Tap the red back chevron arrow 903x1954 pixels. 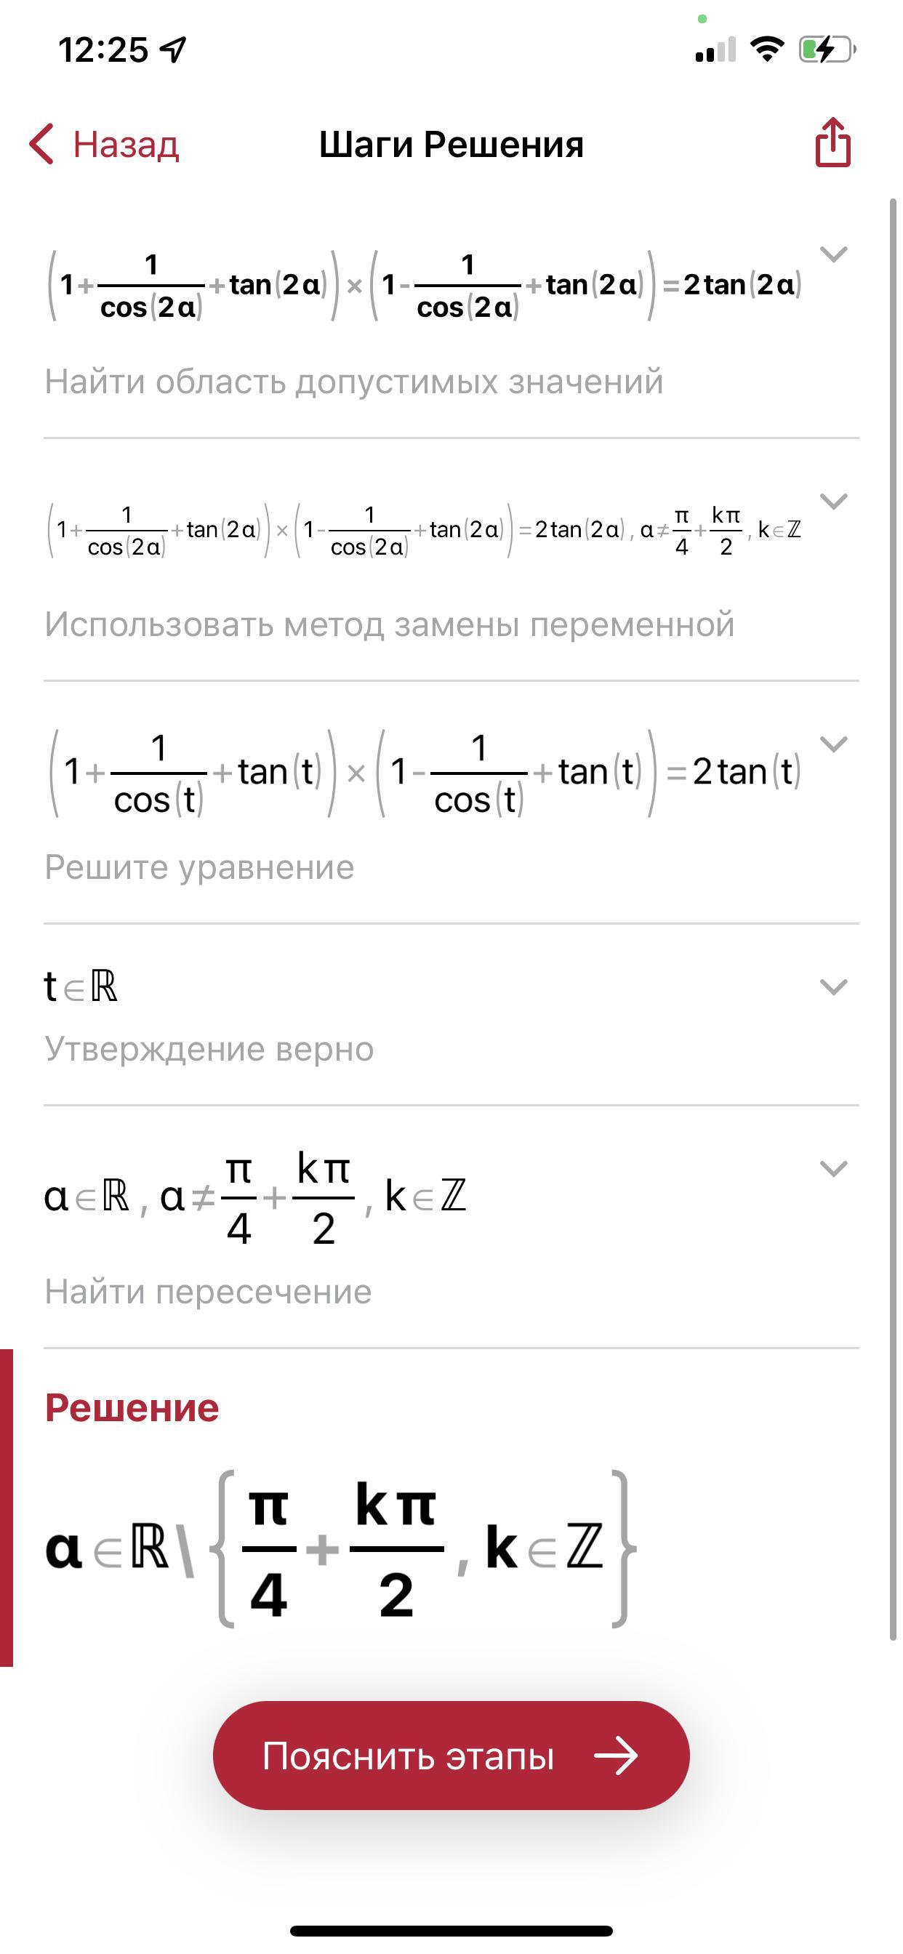tap(41, 144)
